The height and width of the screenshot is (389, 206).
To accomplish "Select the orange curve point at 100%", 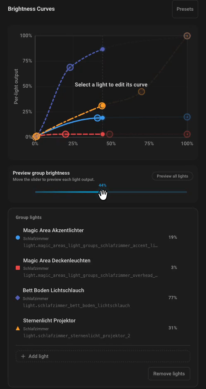I will click(187, 36).
